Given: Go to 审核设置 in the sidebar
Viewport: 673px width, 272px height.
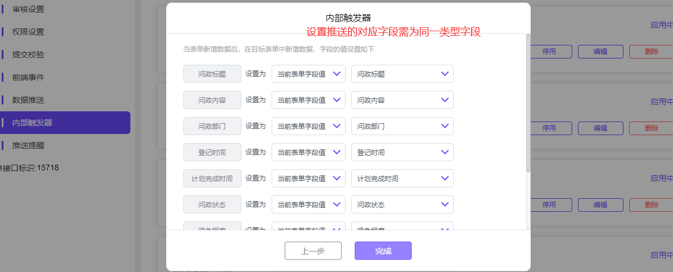Looking at the screenshot, I should coord(28,9).
